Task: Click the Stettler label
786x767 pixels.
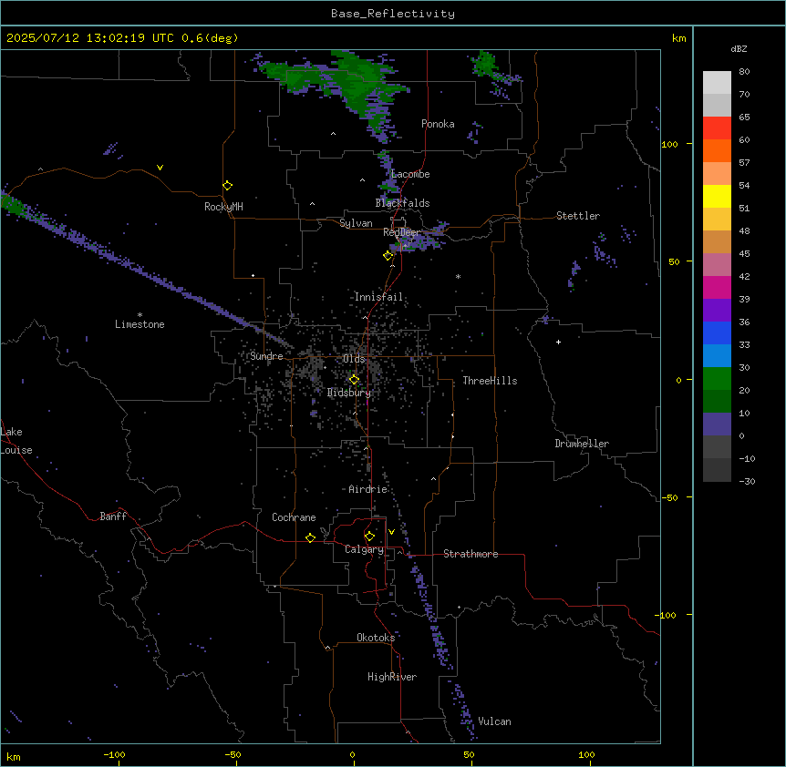Action: 578,216
